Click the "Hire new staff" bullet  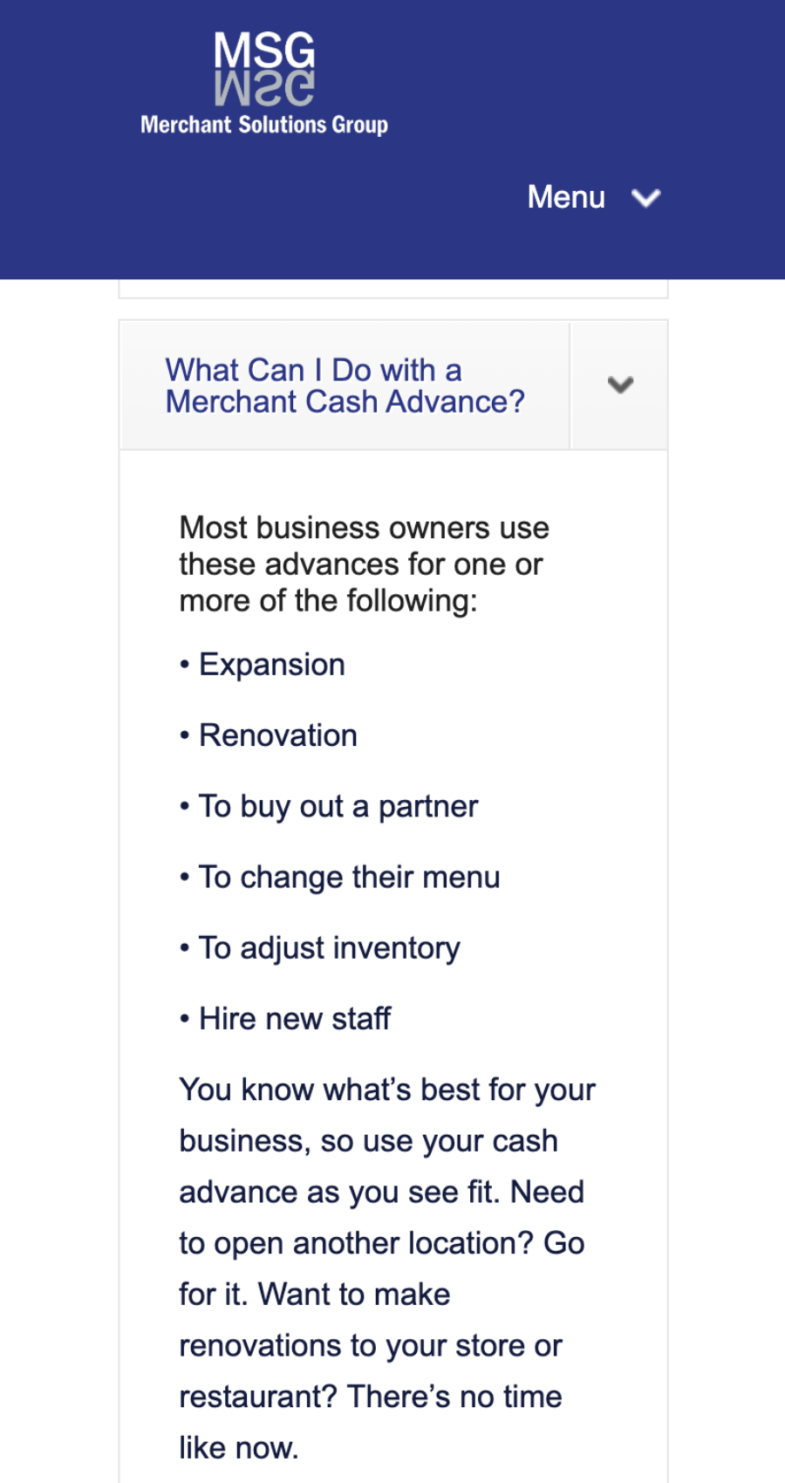[295, 1018]
